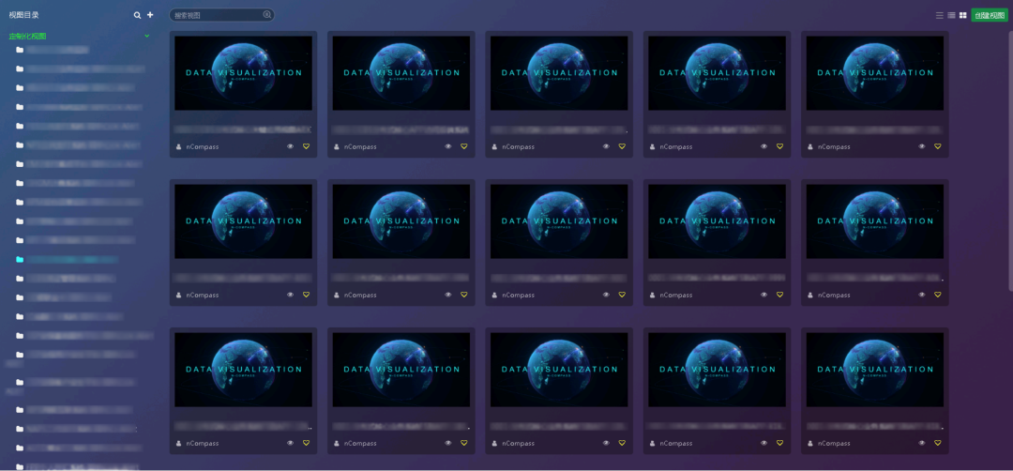1013x471 pixels.
Task: Click nCompass author on the fifth middle-row card
Action: pyautogui.click(x=834, y=295)
